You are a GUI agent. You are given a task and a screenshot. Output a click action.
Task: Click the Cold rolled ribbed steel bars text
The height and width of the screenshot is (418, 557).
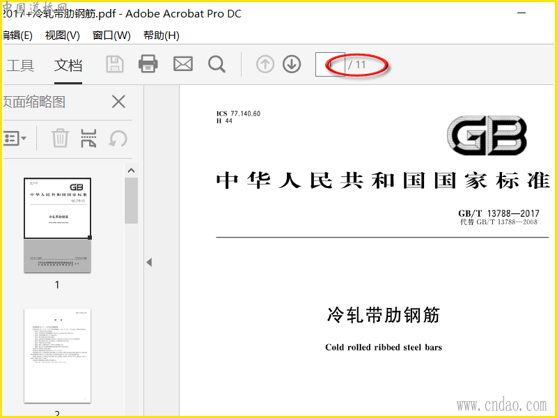384,347
